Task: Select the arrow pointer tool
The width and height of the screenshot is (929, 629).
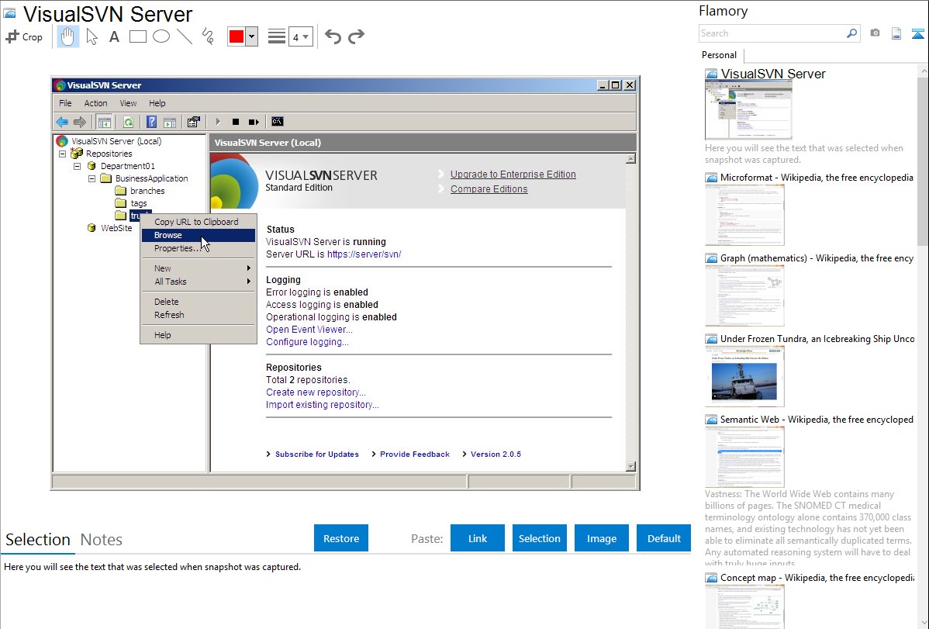Action: [92, 36]
